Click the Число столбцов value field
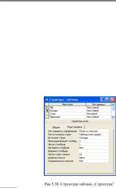Screen dimensions: 116x188 click(94, 145)
